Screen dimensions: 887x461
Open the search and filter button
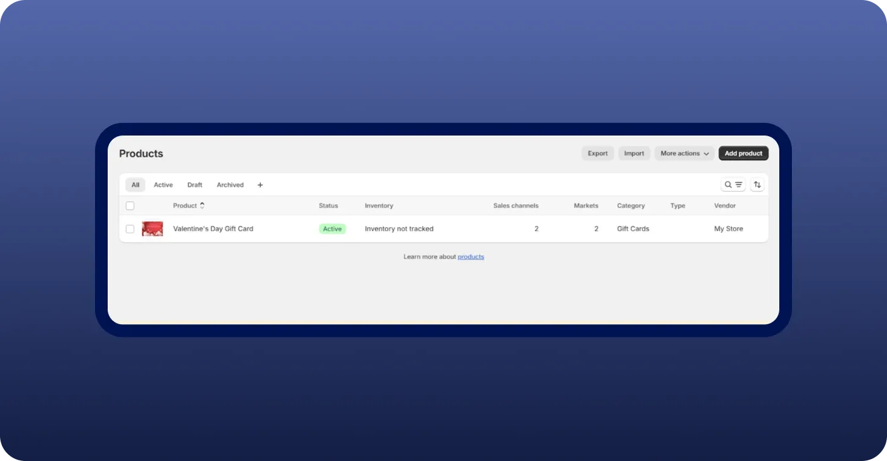coord(733,185)
